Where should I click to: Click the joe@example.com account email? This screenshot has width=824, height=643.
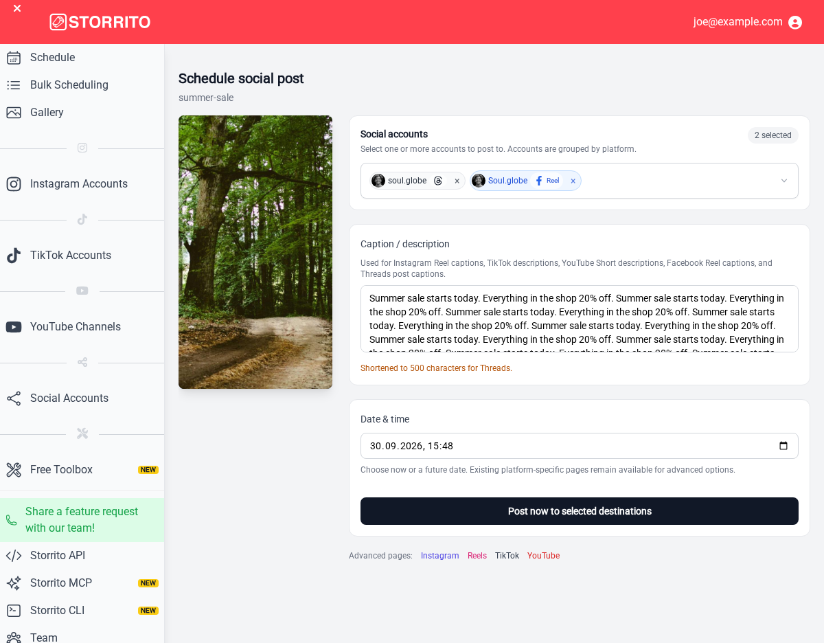pos(738,22)
